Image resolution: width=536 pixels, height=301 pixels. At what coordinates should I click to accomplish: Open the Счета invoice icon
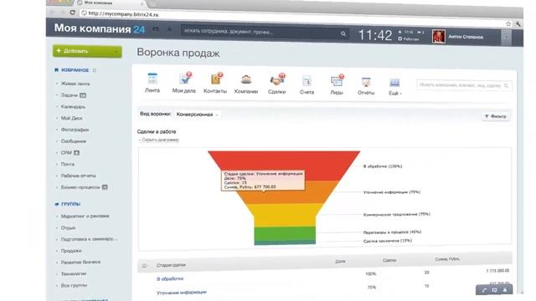coord(307,81)
